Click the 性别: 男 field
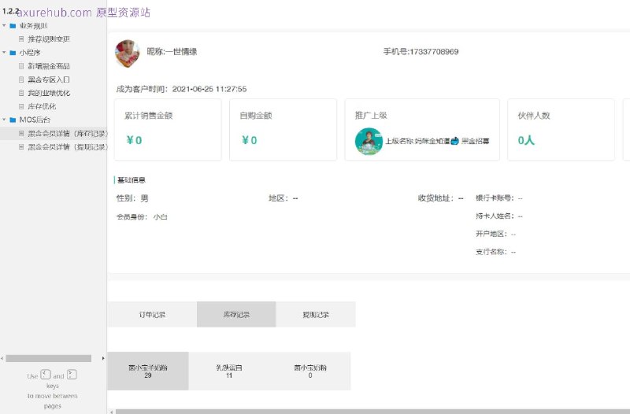 click(x=132, y=198)
